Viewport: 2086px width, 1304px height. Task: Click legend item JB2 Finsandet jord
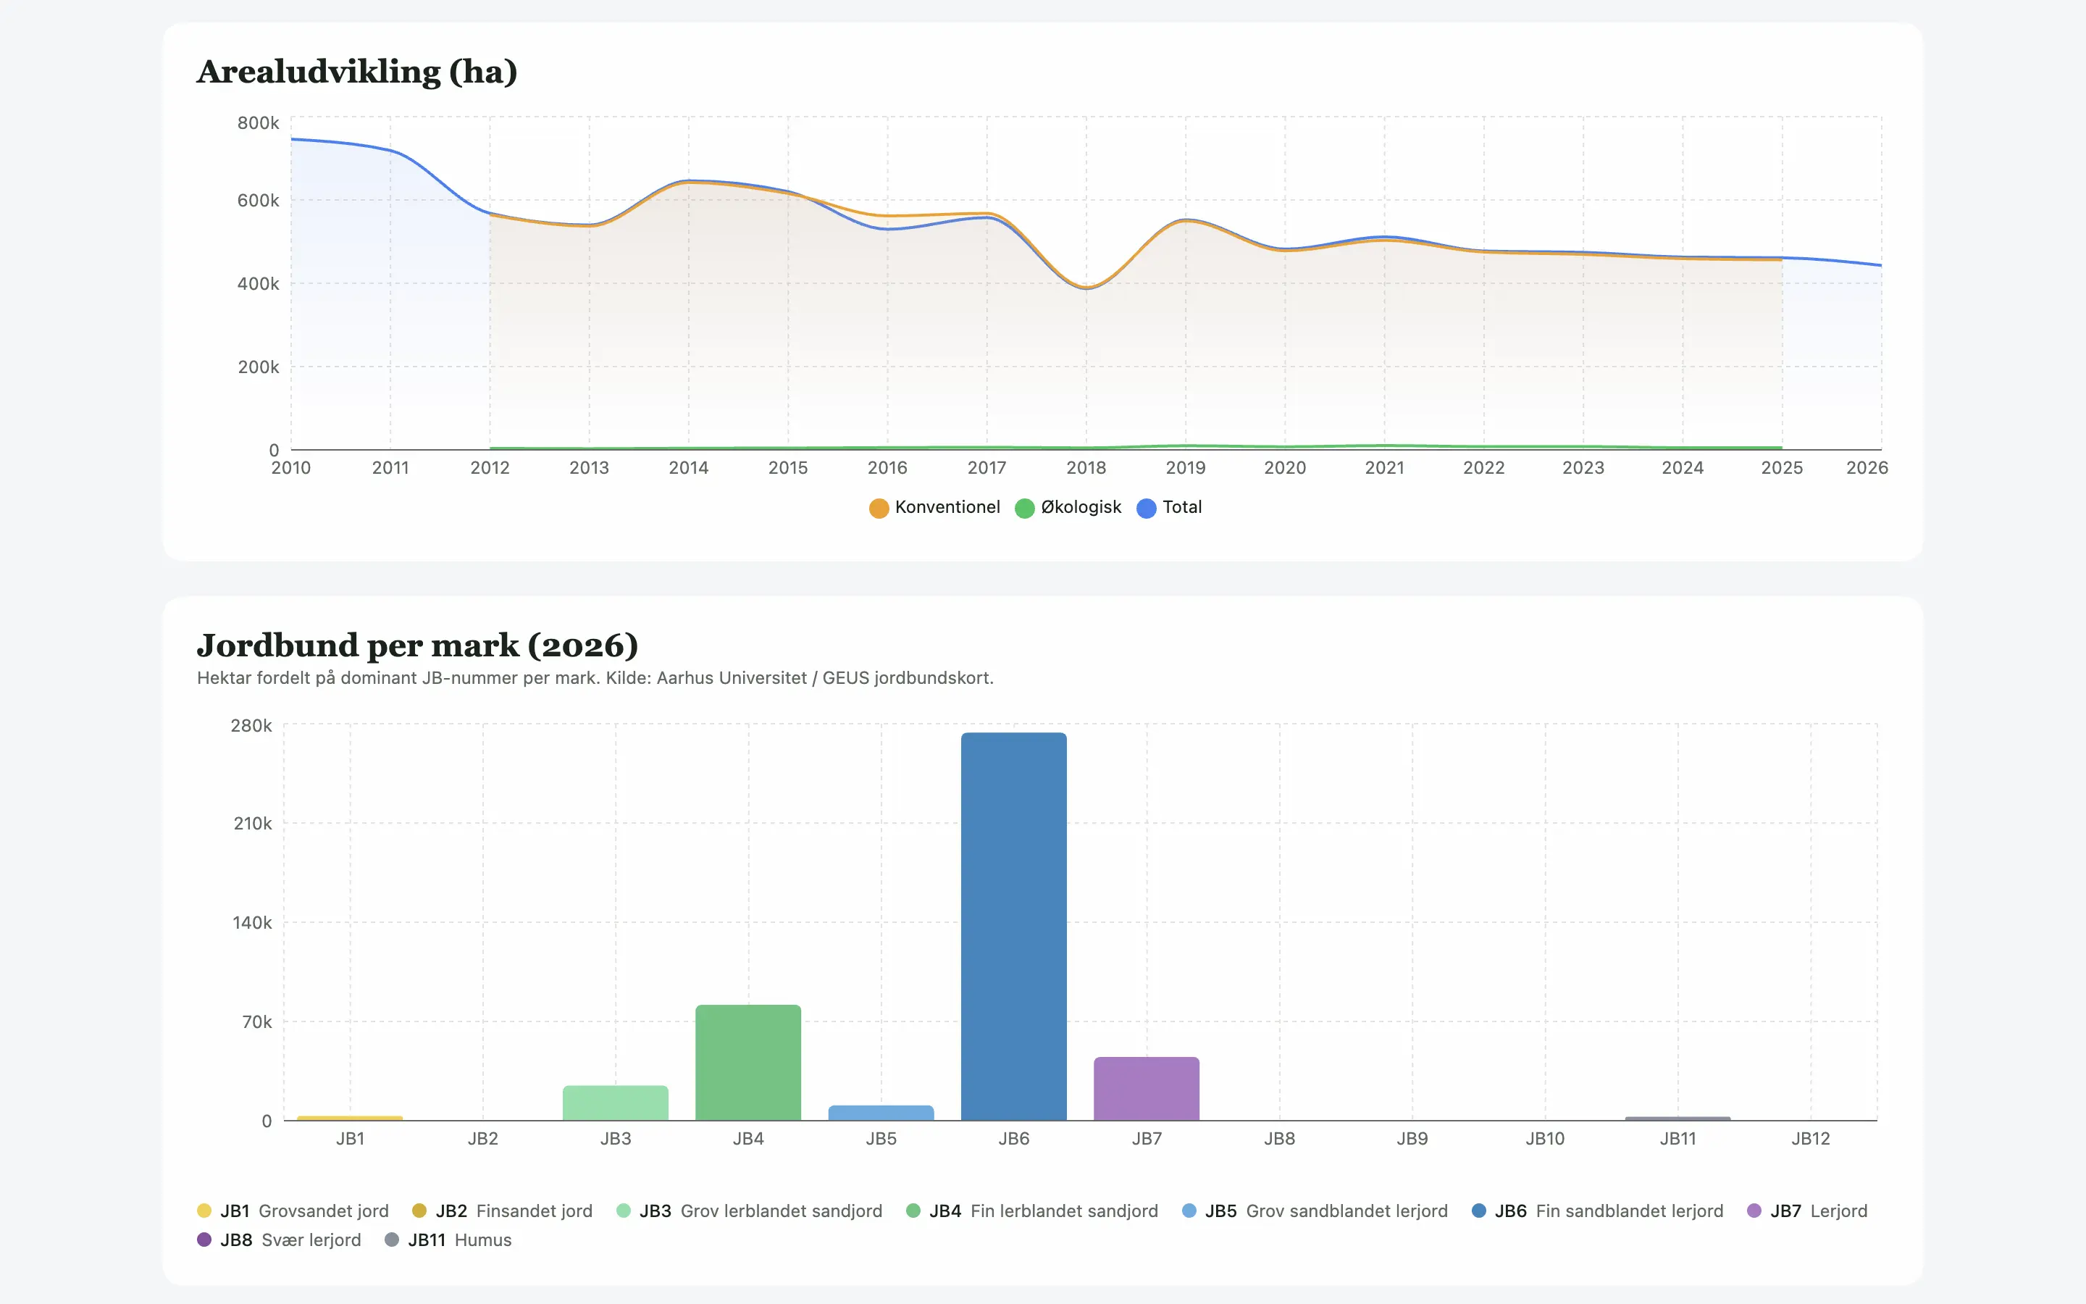[503, 1211]
